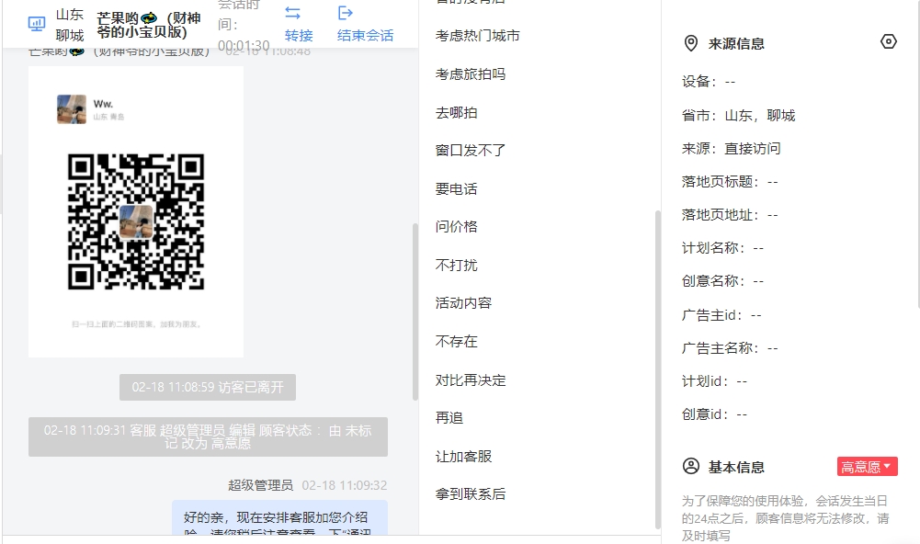Click the 创意id field

pos(715,414)
